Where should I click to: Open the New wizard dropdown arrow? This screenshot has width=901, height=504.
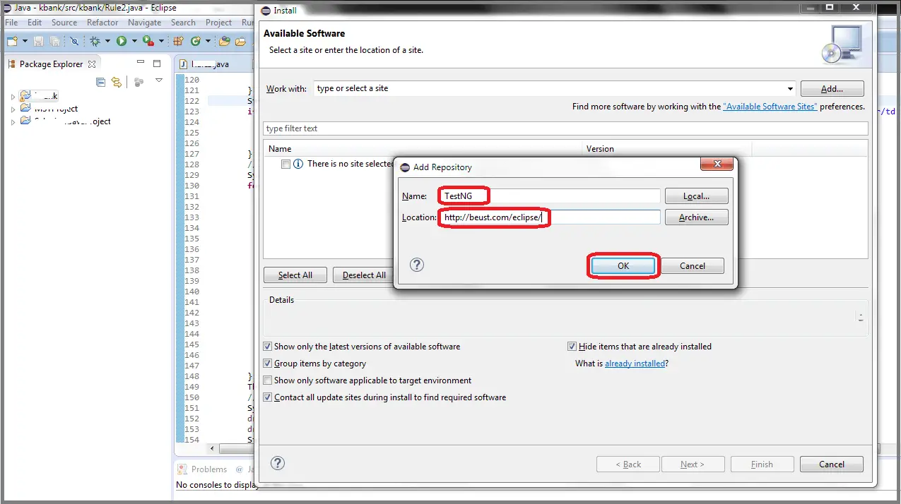point(25,42)
